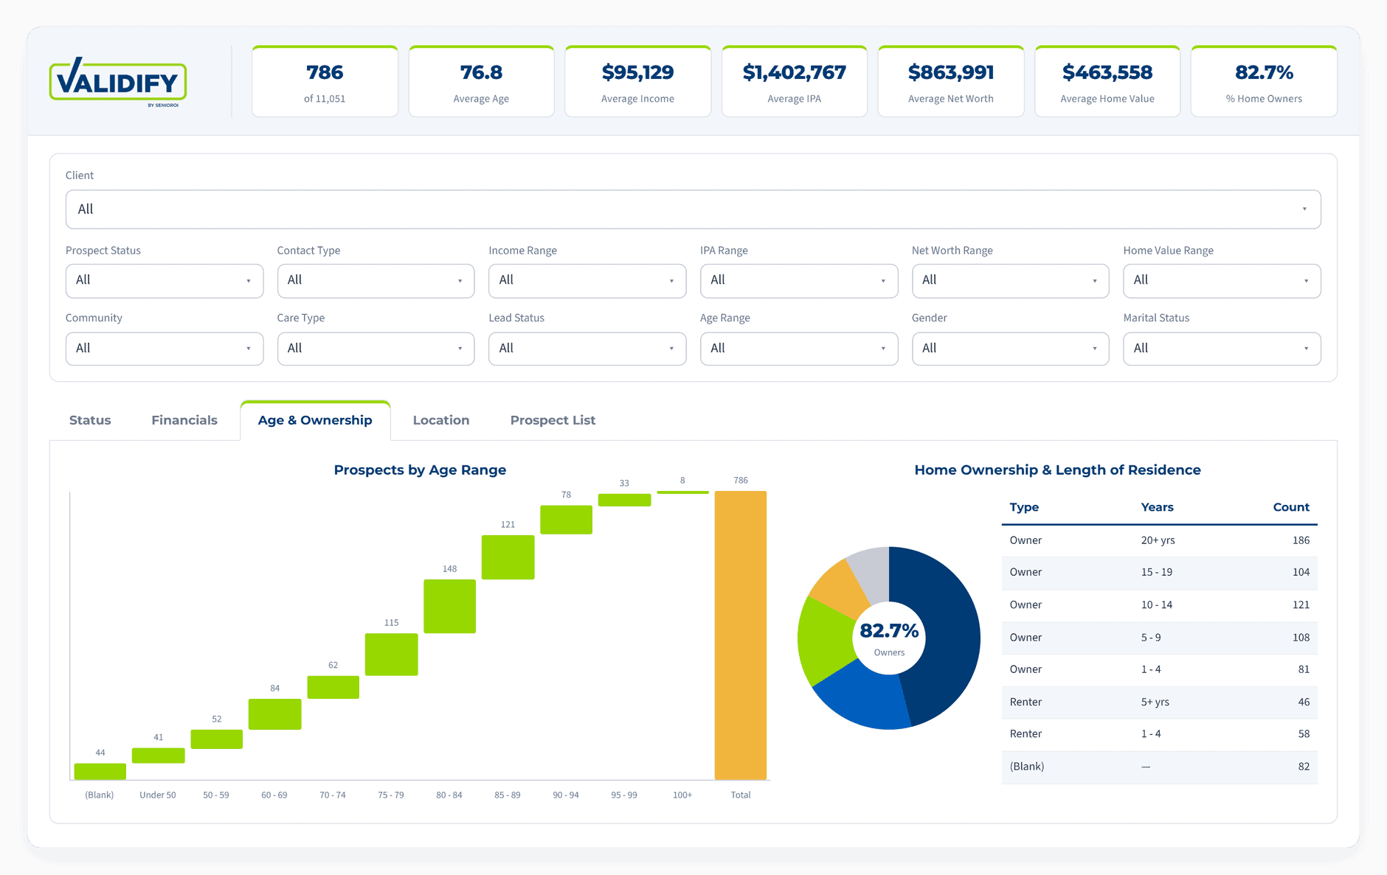Switch to the Financials tab
Image resolution: width=1387 pixels, height=875 pixels.
click(184, 420)
